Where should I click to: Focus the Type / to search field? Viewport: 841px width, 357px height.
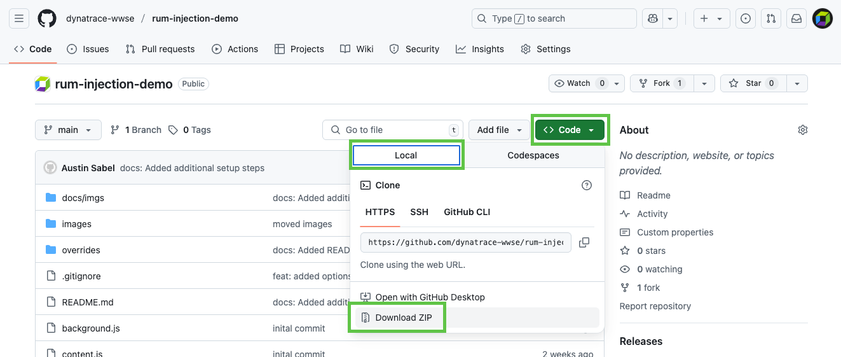(554, 18)
